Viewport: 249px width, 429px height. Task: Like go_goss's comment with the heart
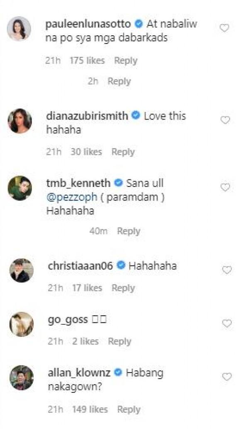point(227,324)
